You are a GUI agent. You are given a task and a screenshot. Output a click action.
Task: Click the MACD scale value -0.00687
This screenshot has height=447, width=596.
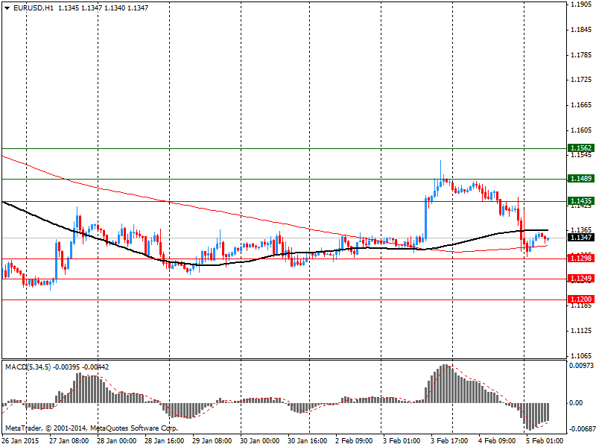pyautogui.click(x=581, y=429)
